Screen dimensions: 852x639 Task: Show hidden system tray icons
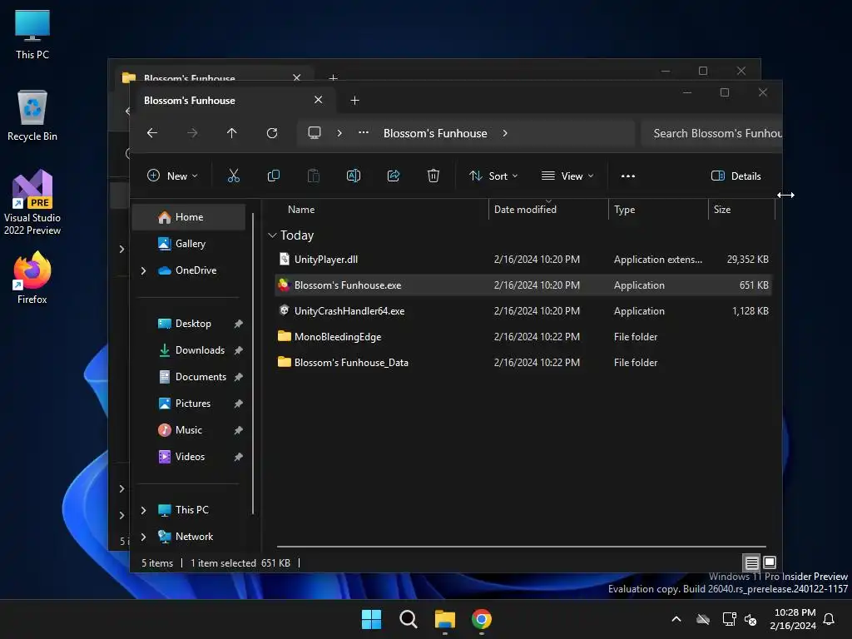tap(676, 619)
